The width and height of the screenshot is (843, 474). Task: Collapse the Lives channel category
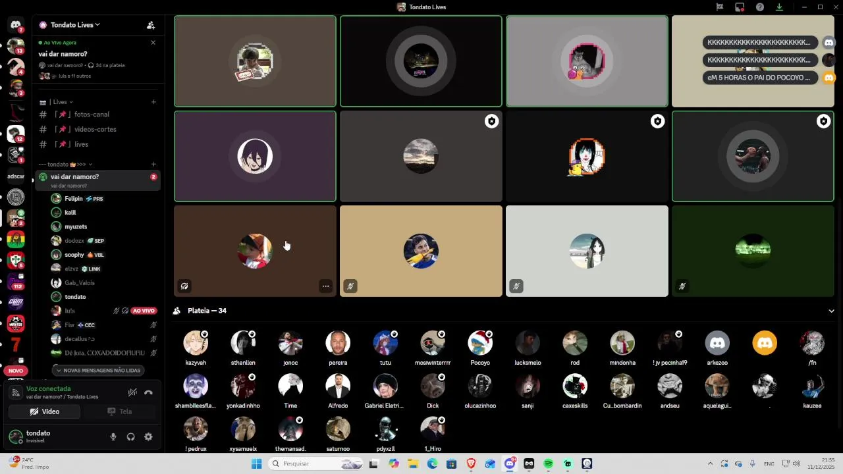coord(62,102)
